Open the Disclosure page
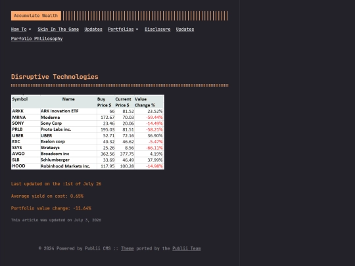The width and height of the screenshot is (355, 266). tap(158, 30)
